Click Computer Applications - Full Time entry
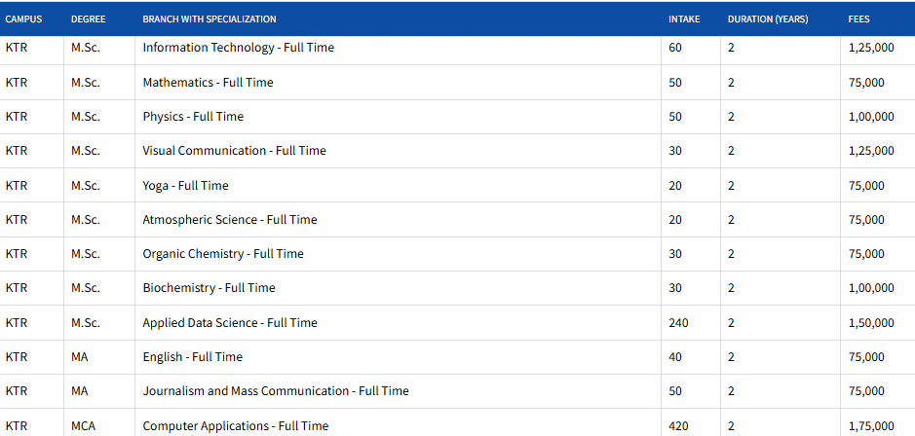The width and height of the screenshot is (915, 436). [235, 426]
